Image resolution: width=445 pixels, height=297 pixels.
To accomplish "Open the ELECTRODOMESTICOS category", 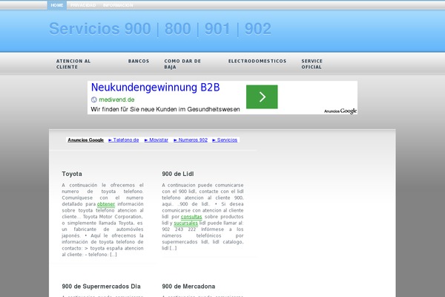I will pyautogui.click(x=257, y=61).
